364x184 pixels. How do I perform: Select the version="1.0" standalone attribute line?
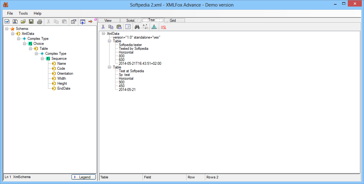137,37
